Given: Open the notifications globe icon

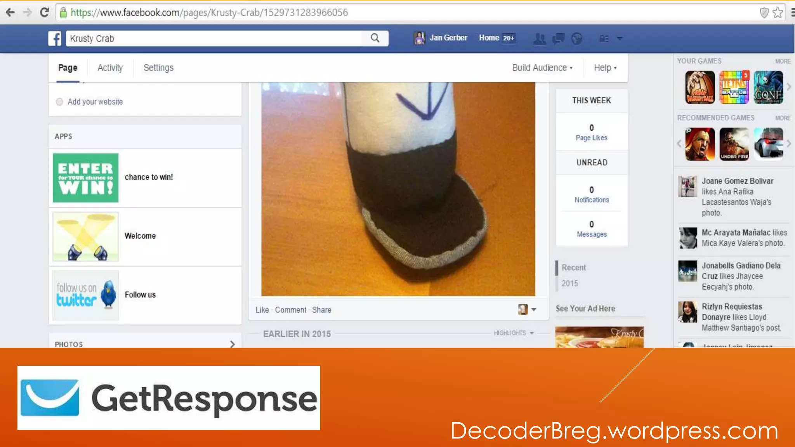Looking at the screenshot, I should (577, 38).
